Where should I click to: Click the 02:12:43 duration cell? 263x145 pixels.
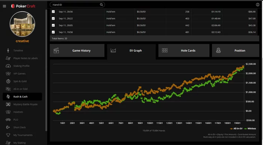pos(216,32)
